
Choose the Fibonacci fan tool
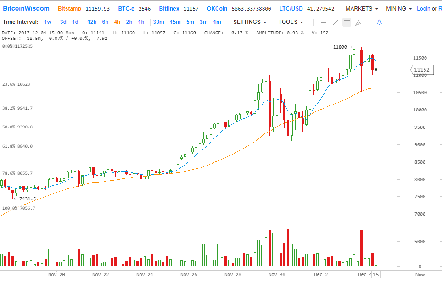358,22
